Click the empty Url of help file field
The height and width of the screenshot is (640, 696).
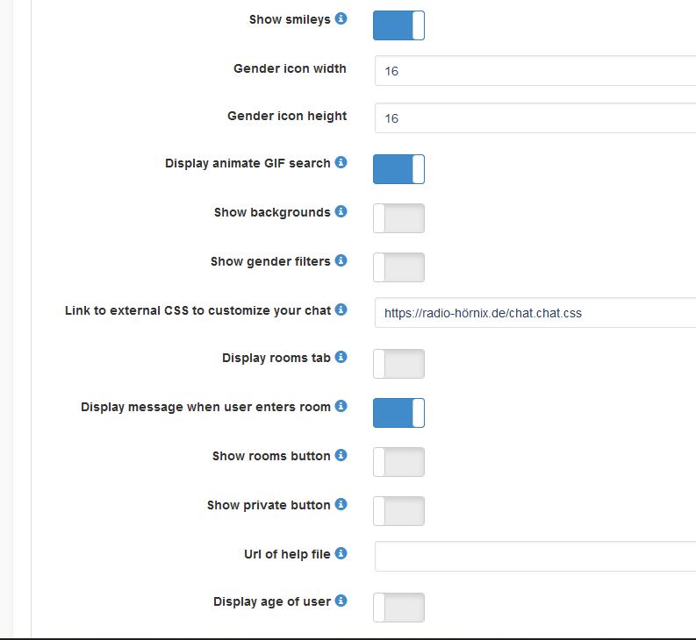tap(535, 557)
